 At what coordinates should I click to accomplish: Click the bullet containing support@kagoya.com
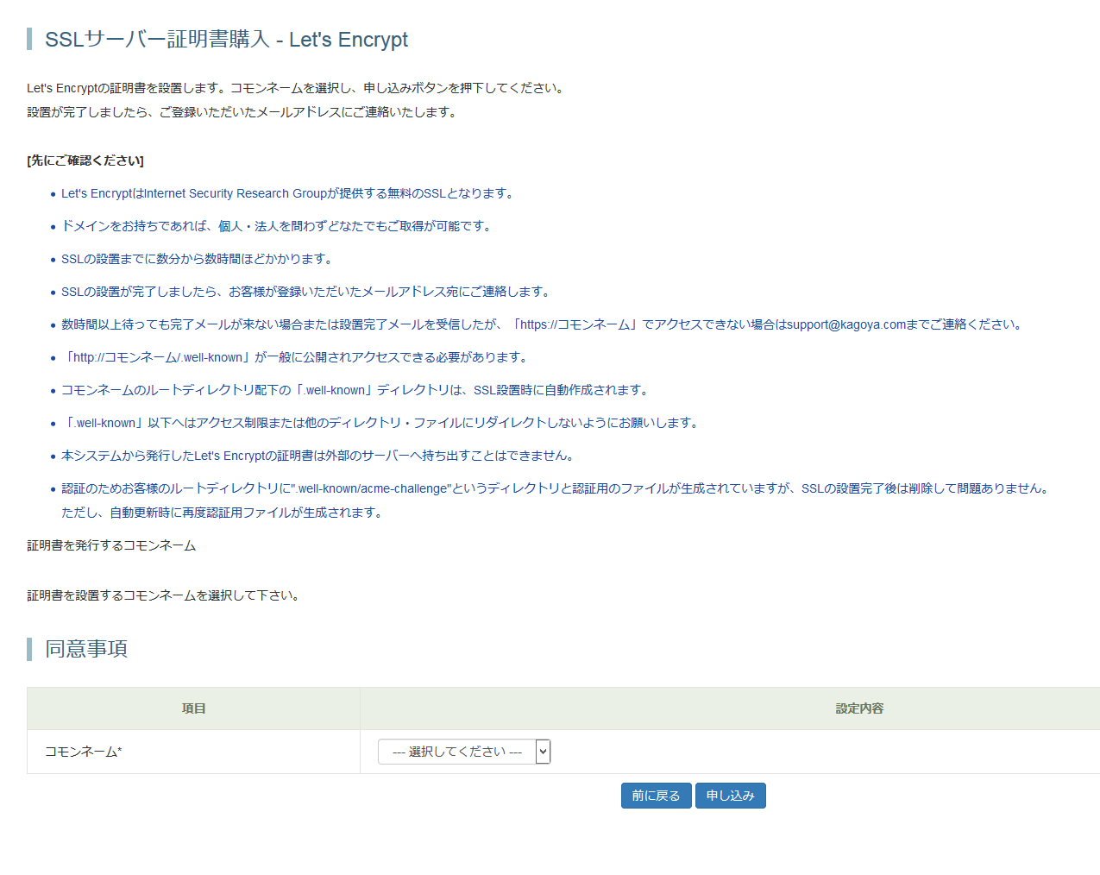pyautogui.click(x=543, y=324)
